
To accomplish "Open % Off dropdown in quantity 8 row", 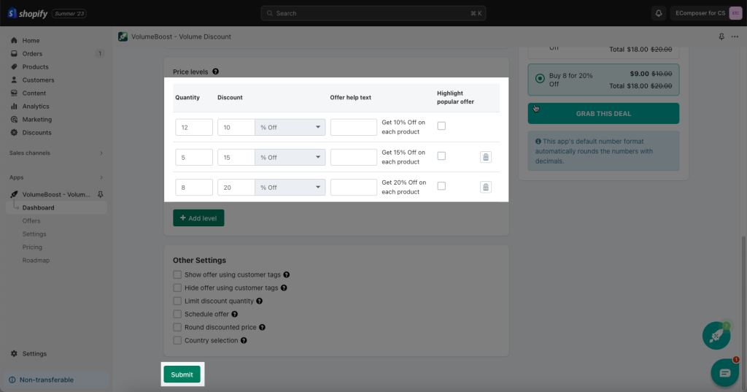I will coord(290,188).
